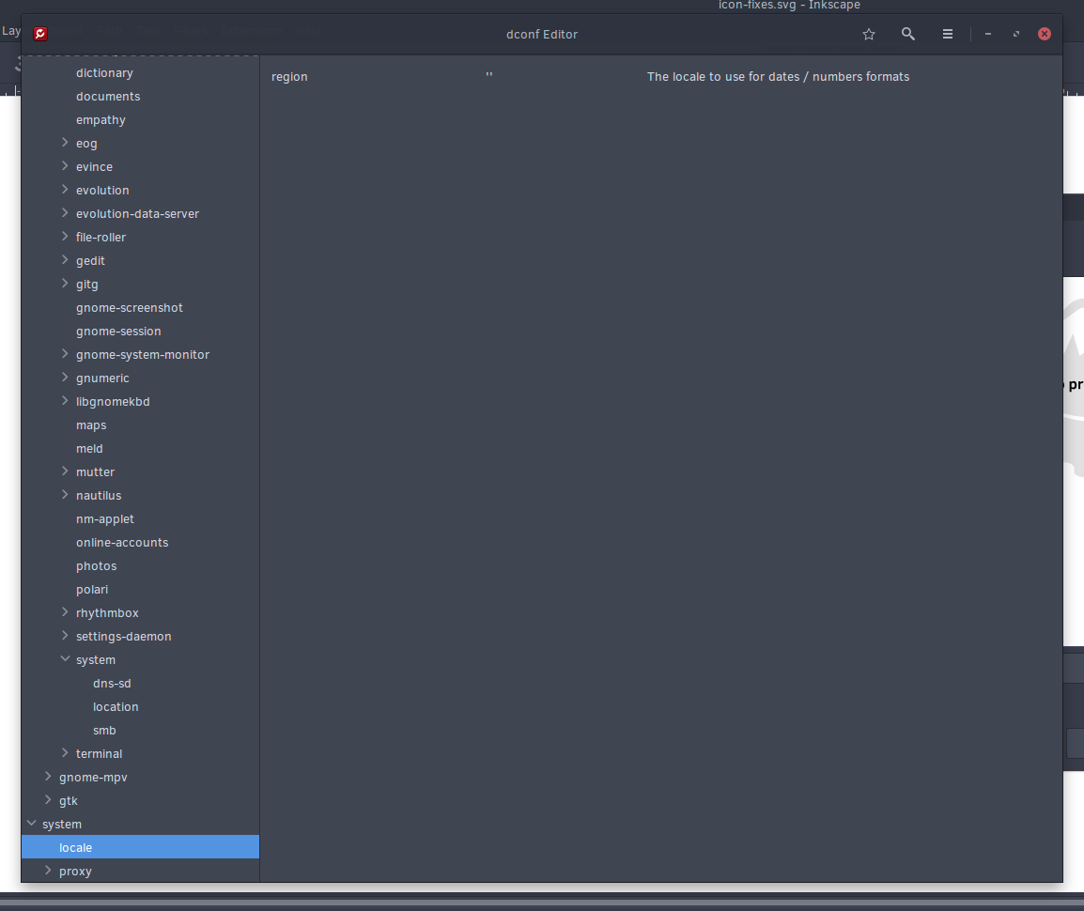Select the gnome-screenshot tree item
The width and height of the screenshot is (1084, 911).
140,308
